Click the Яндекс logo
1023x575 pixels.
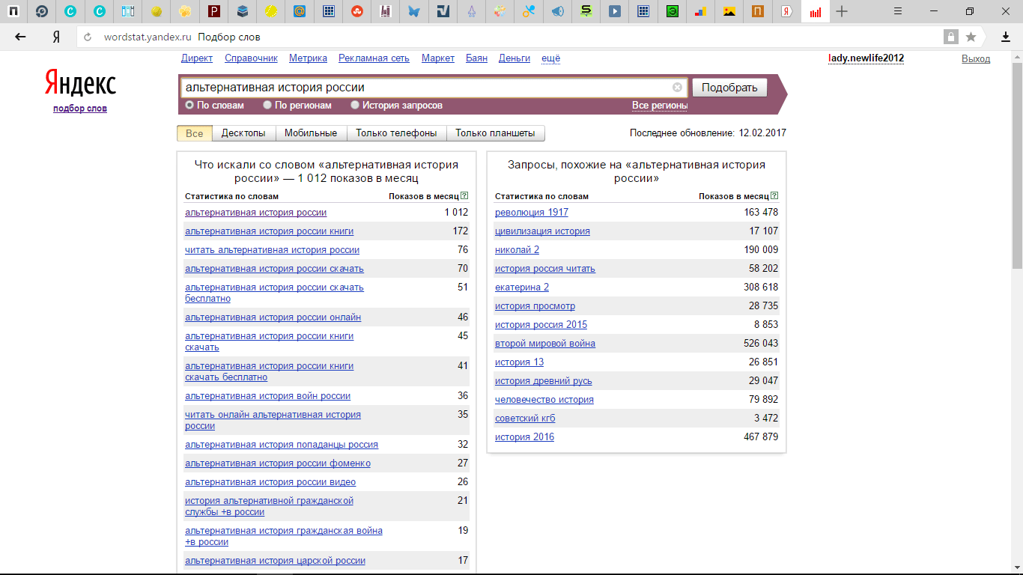pos(80,83)
